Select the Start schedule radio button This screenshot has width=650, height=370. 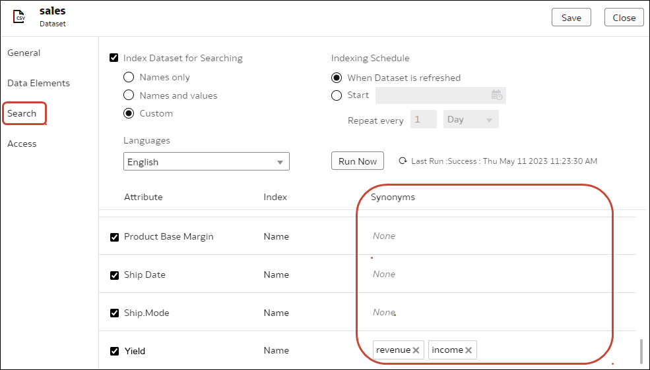pos(337,95)
